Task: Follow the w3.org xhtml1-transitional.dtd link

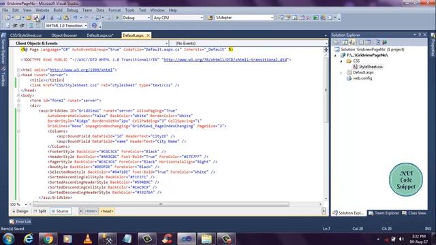Action: [225, 60]
